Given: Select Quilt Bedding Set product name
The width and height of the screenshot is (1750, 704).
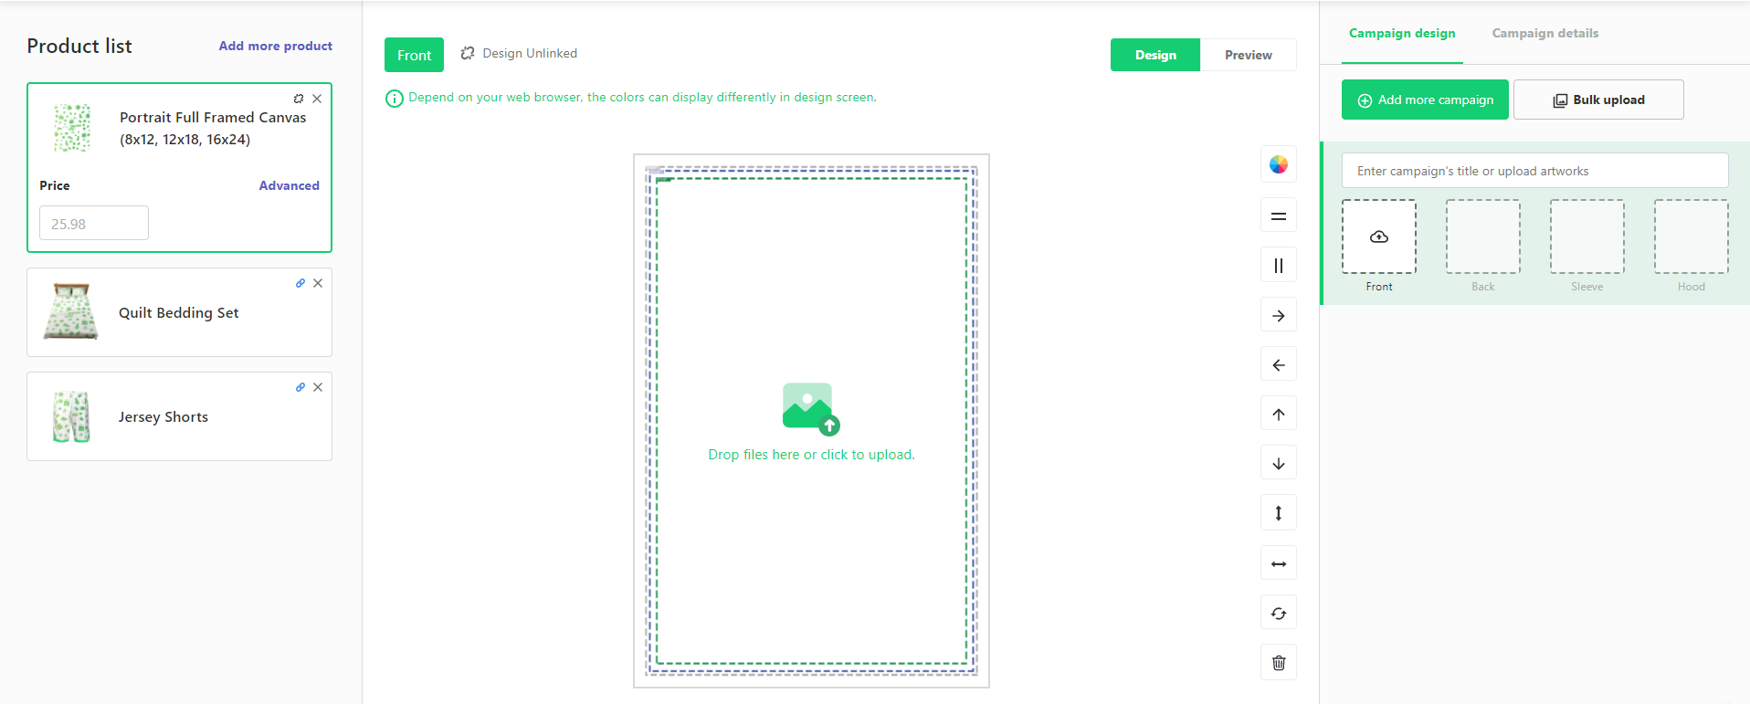Looking at the screenshot, I should click(178, 312).
